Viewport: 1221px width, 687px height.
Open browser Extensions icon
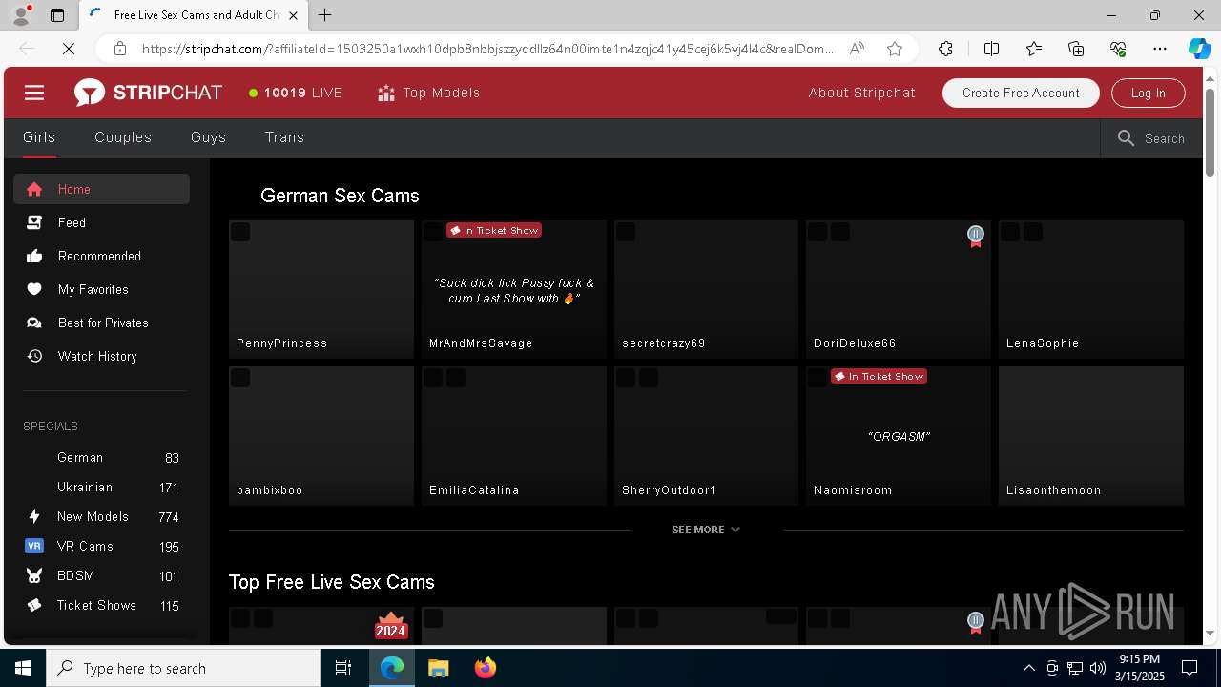(x=945, y=49)
